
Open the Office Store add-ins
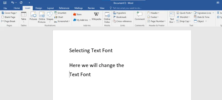pos(77,14)
